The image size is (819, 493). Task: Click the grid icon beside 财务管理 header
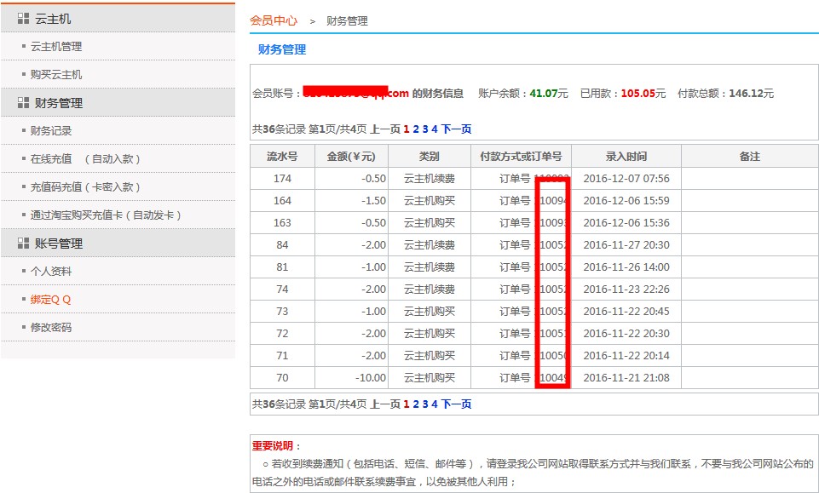pyautogui.click(x=23, y=103)
